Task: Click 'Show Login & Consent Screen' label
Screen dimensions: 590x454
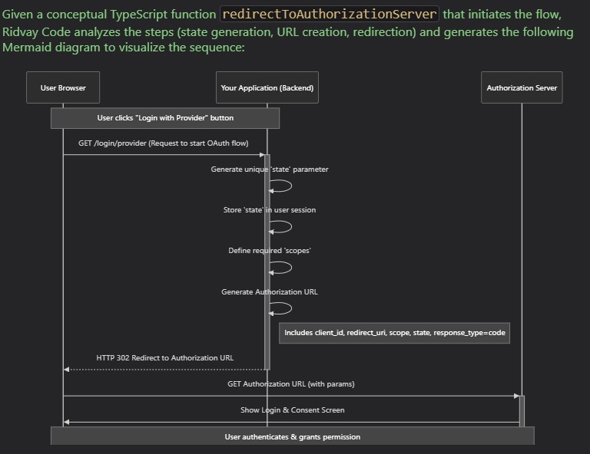Action: pyautogui.click(x=293, y=410)
